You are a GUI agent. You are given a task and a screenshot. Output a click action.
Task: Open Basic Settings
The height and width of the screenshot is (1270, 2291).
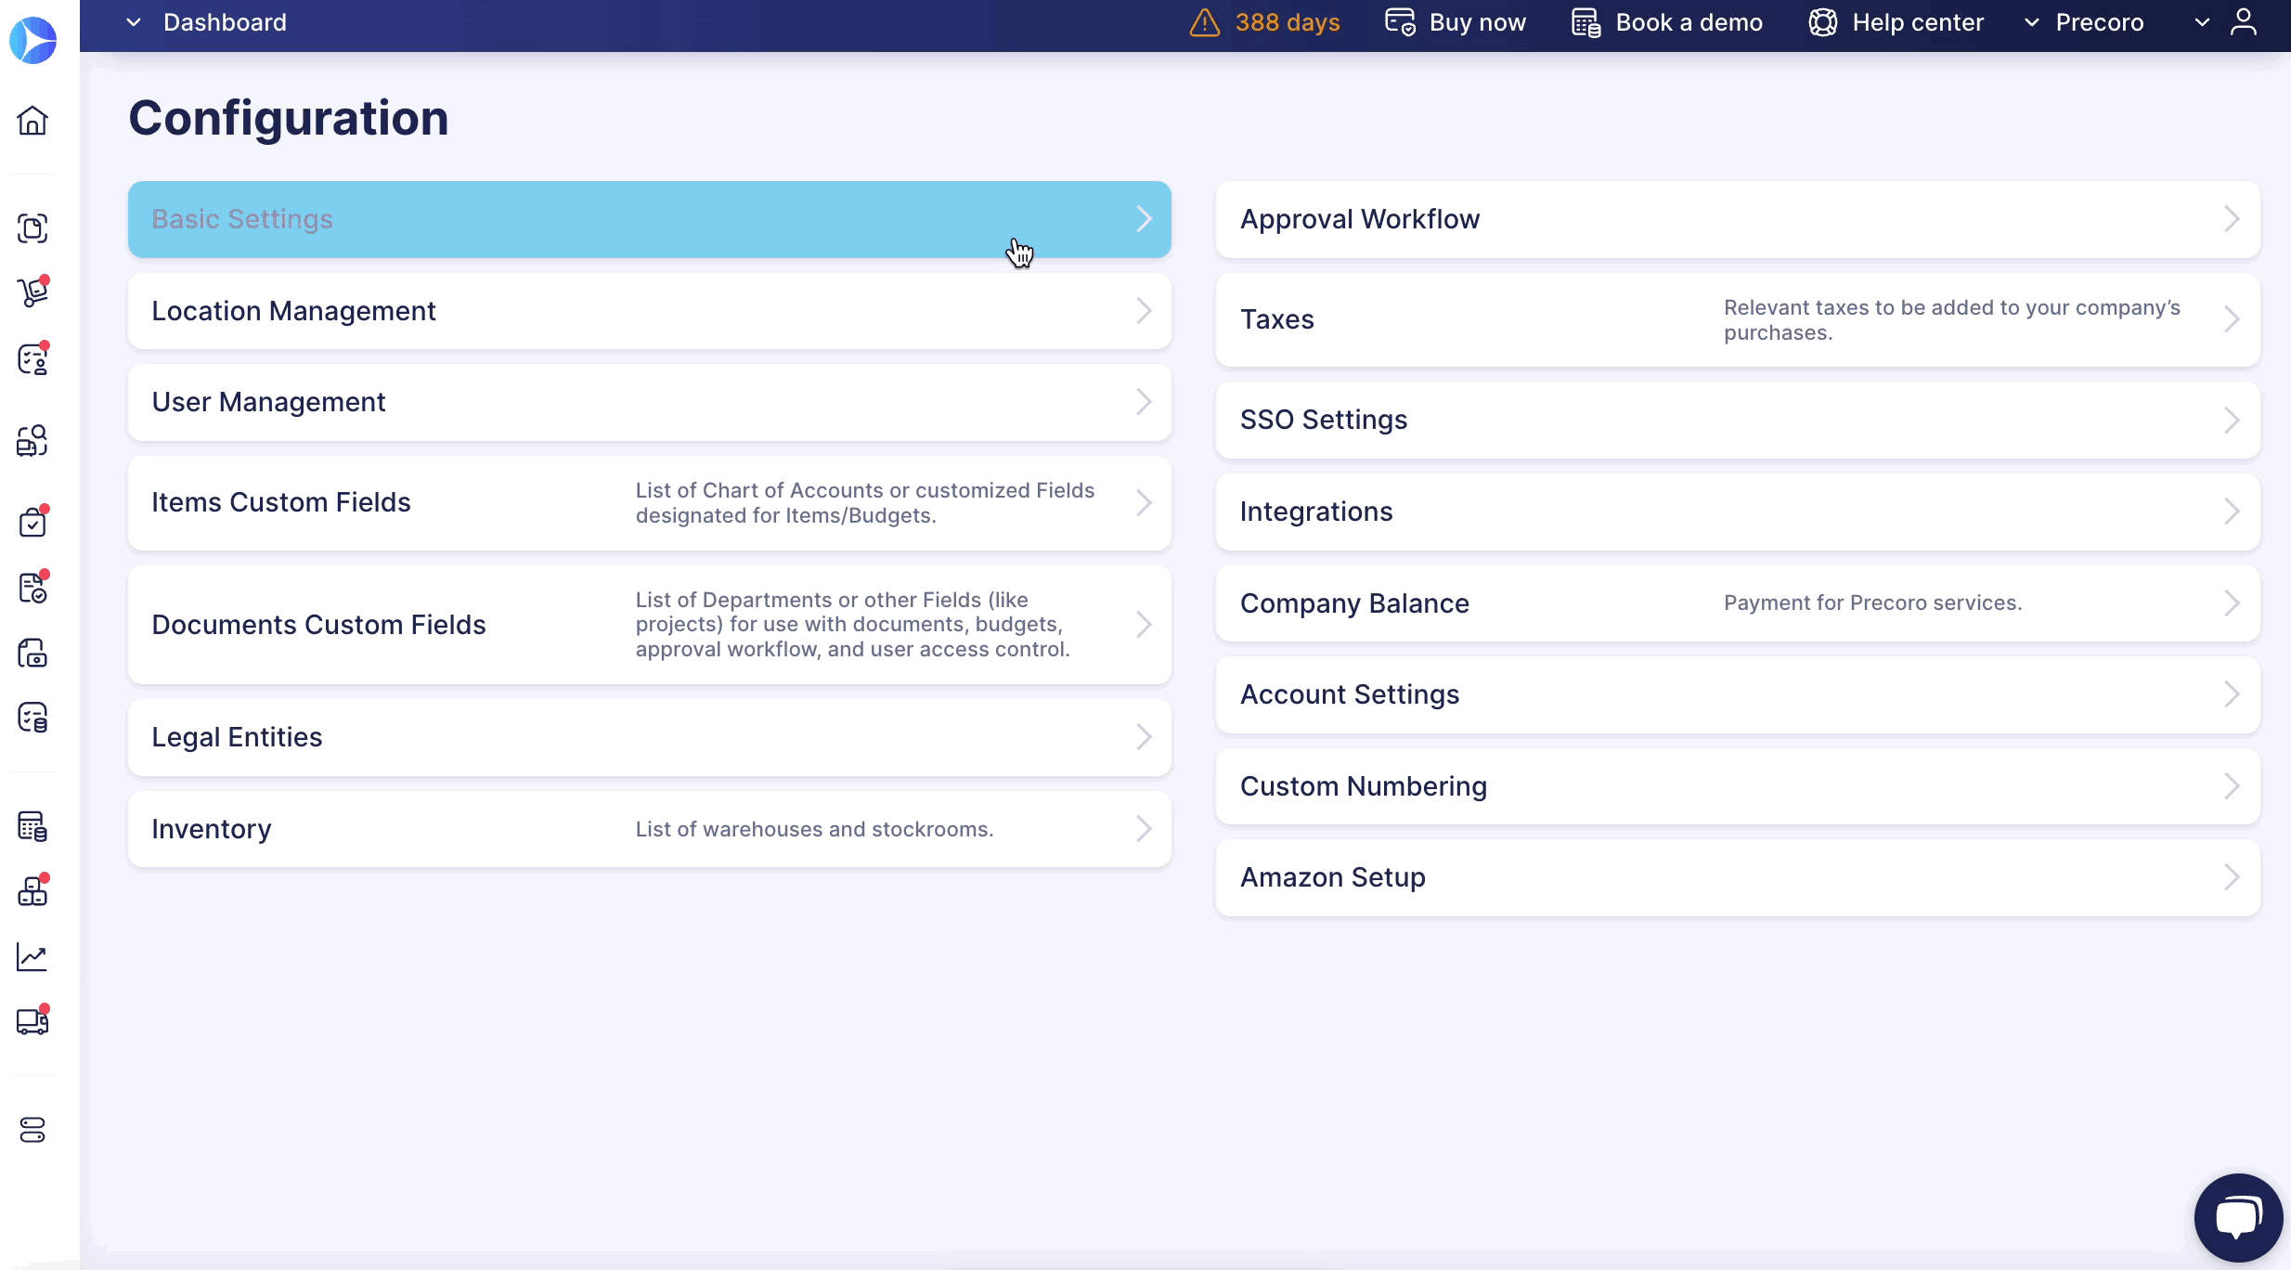pos(650,219)
